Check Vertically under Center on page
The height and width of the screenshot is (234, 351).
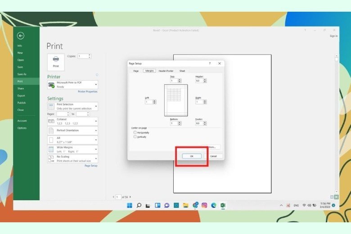pos(135,137)
